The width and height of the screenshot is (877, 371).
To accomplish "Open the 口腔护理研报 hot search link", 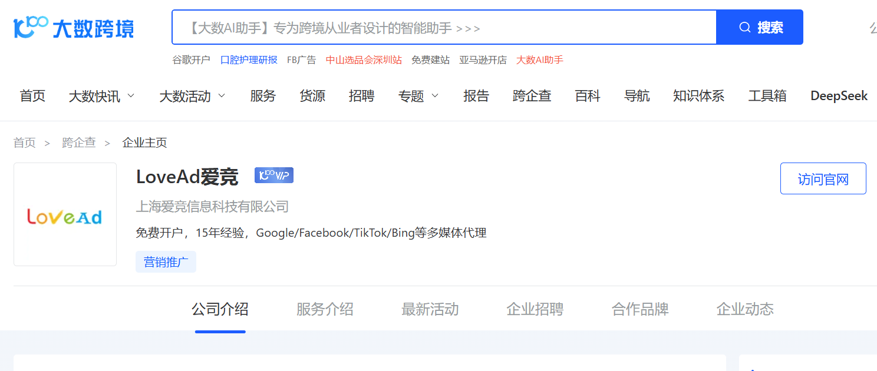I will pyautogui.click(x=249, y=59).
